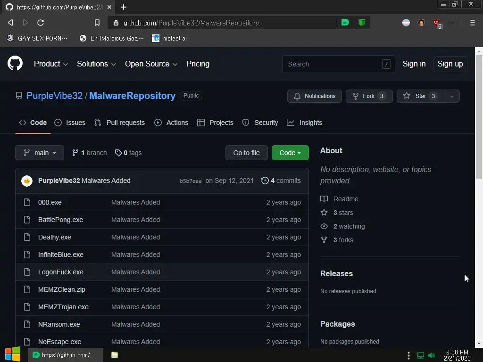
Task: Open the green reader mode icon in address bar
Action: tap(345, 23)
